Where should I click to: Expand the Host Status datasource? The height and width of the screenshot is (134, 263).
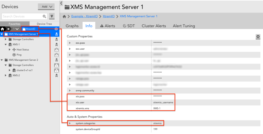[10, 50]
